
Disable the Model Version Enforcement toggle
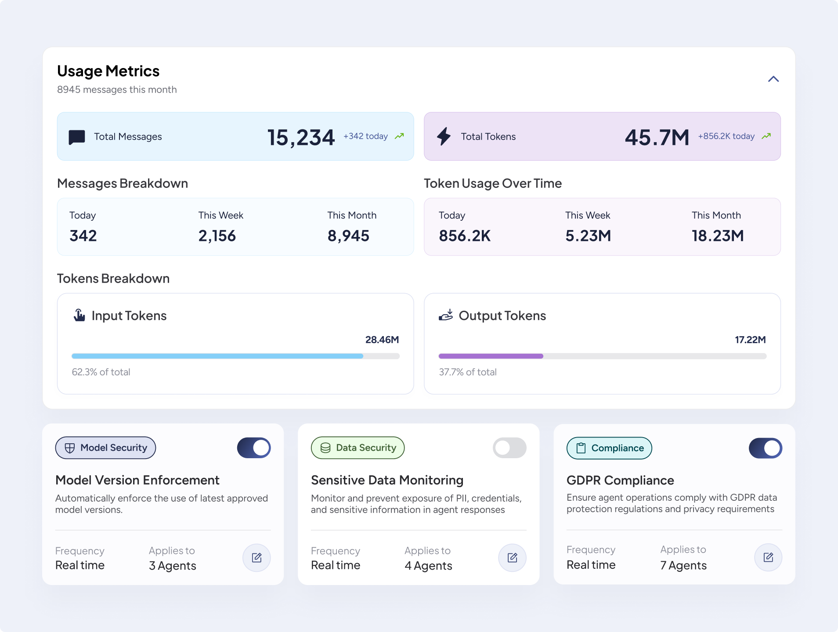254,448
